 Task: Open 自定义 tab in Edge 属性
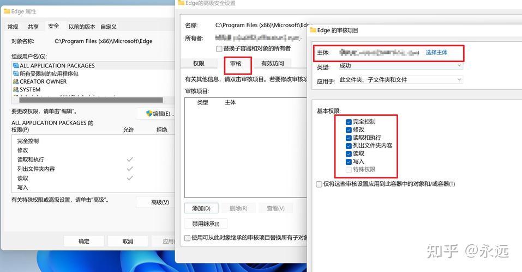109,27
